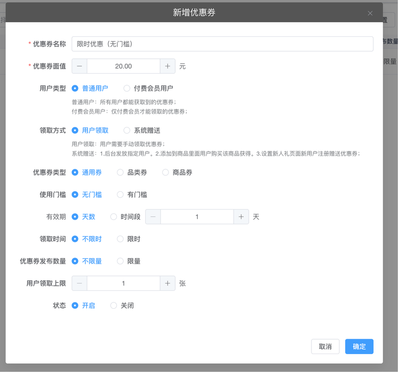
Task: Select 普通用户 user type
Action: (90, 89)
